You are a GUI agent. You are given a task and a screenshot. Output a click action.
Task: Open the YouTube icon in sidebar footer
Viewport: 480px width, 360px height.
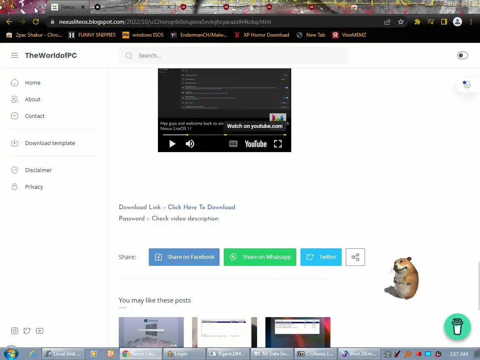pos(40,331)
